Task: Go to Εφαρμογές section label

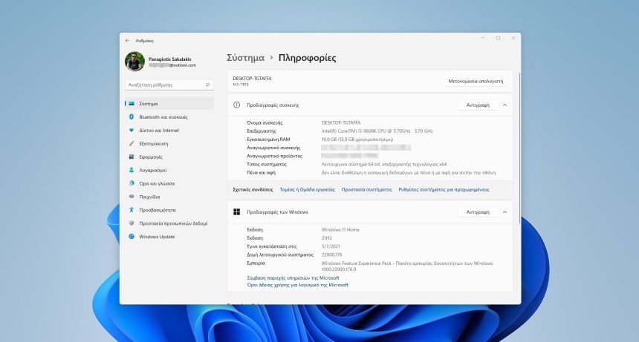Action: (151, 157)
